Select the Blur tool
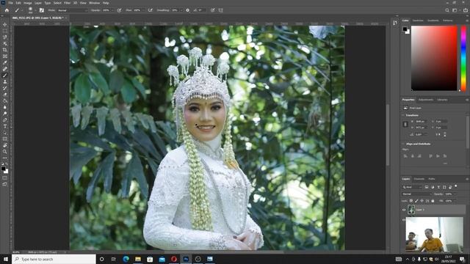 coord(5,107)
